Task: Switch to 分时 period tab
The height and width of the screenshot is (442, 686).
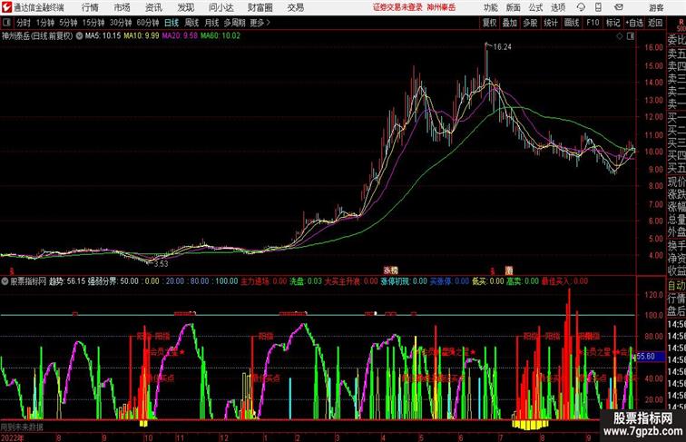Action: 24,23
